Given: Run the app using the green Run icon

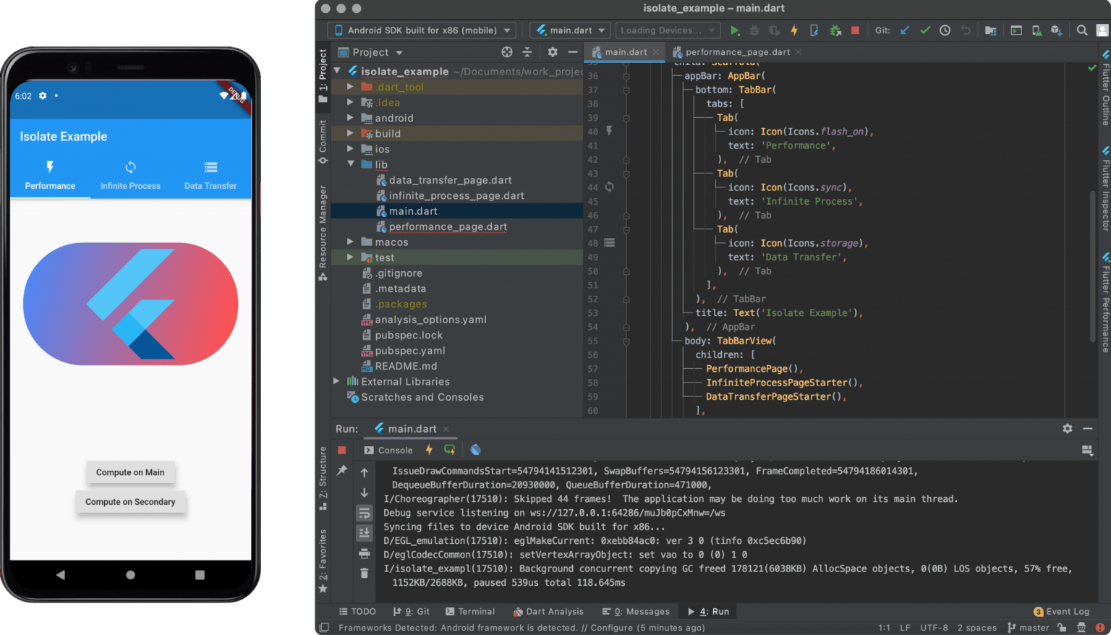Looking at the screenshot, I should pyautogui.click(x=735, y=30).
